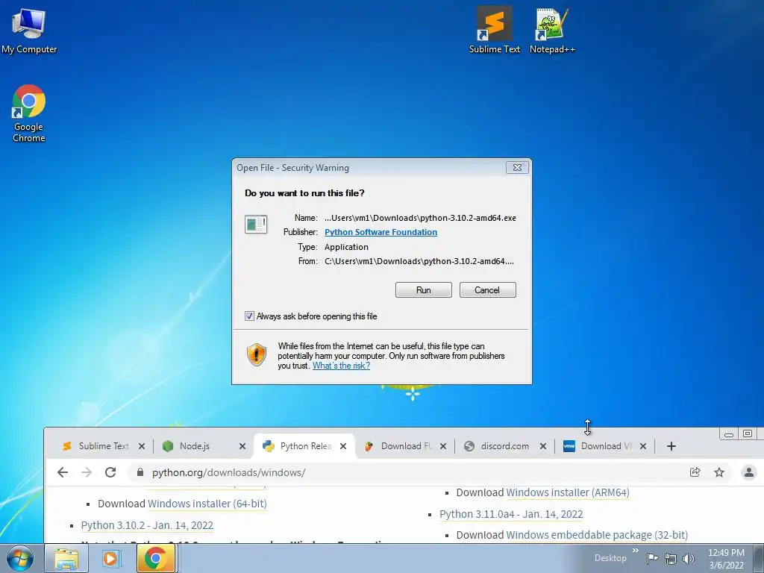Open My Computer desktop icon

point(29,30)
